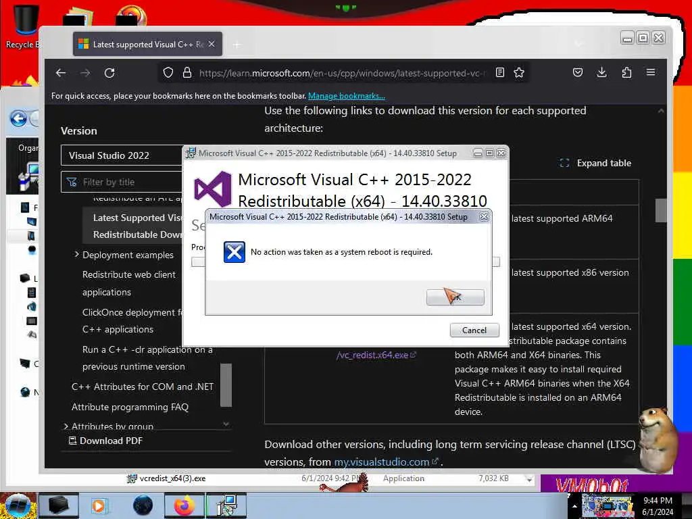
Task: Click Download PDF link
Action: pyautogui.click(x=106, y=441)
